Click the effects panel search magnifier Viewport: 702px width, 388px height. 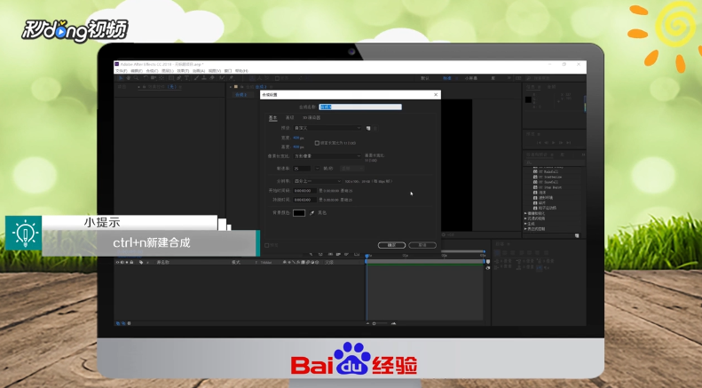click(529, 162)
